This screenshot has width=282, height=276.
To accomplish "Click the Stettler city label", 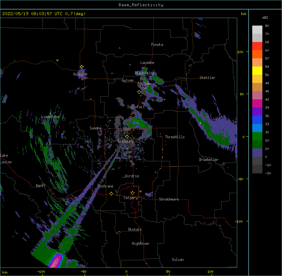I will tap(207, 78).
